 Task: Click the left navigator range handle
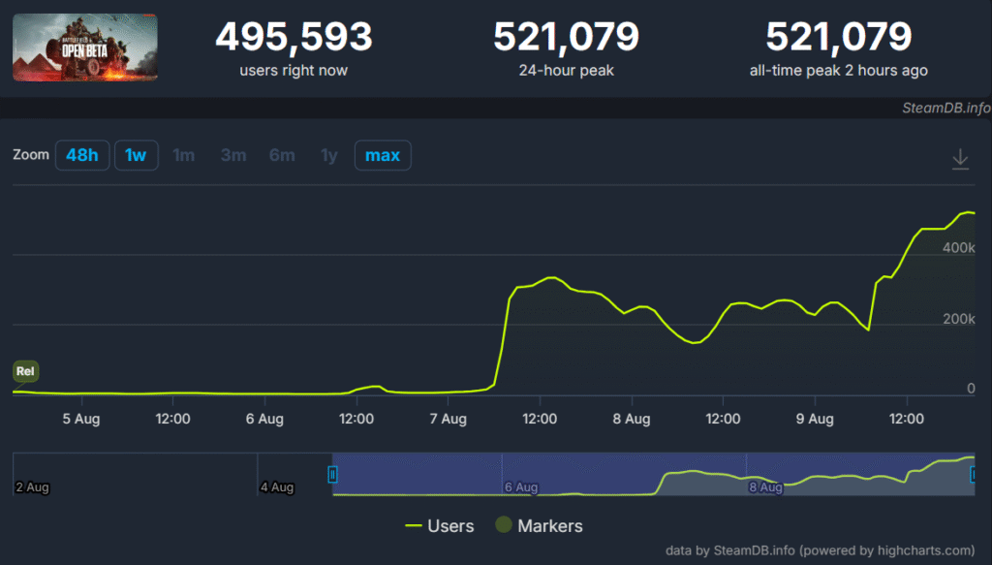[x=332, y=474]
